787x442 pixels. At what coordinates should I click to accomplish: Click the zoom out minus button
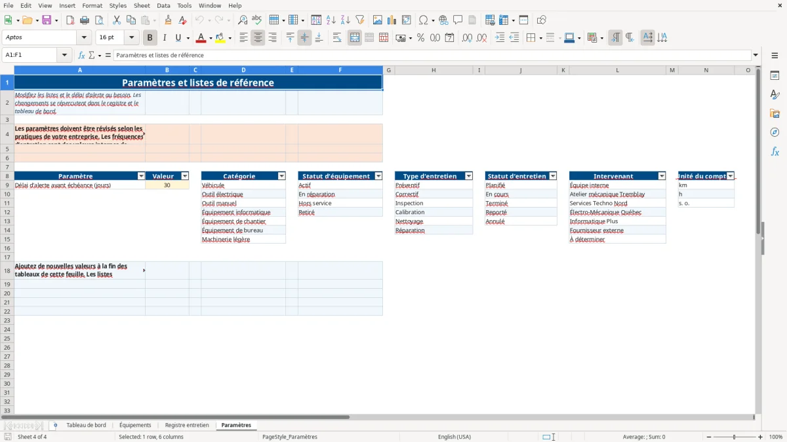709,437
